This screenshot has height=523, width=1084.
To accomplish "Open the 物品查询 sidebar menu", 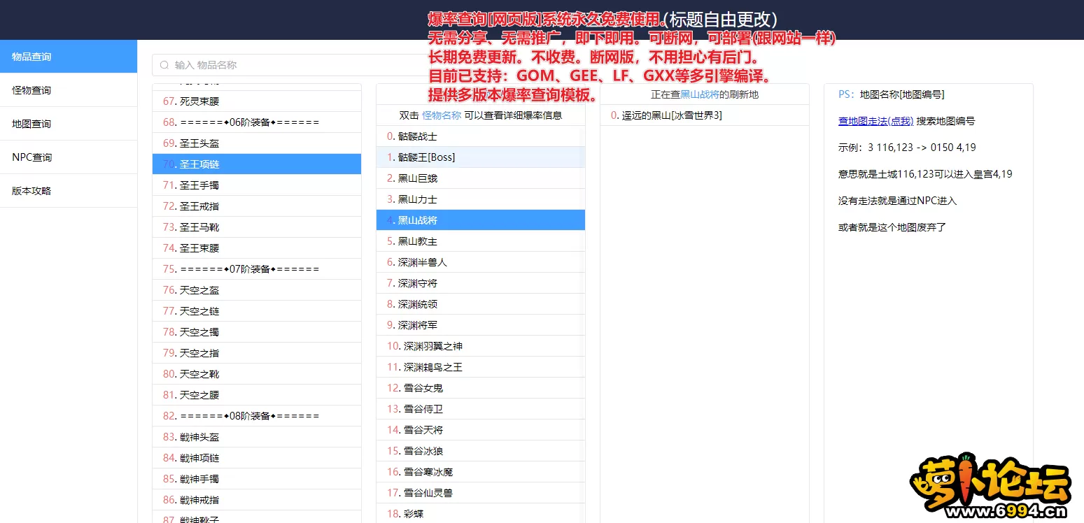I will coord(69,57).
